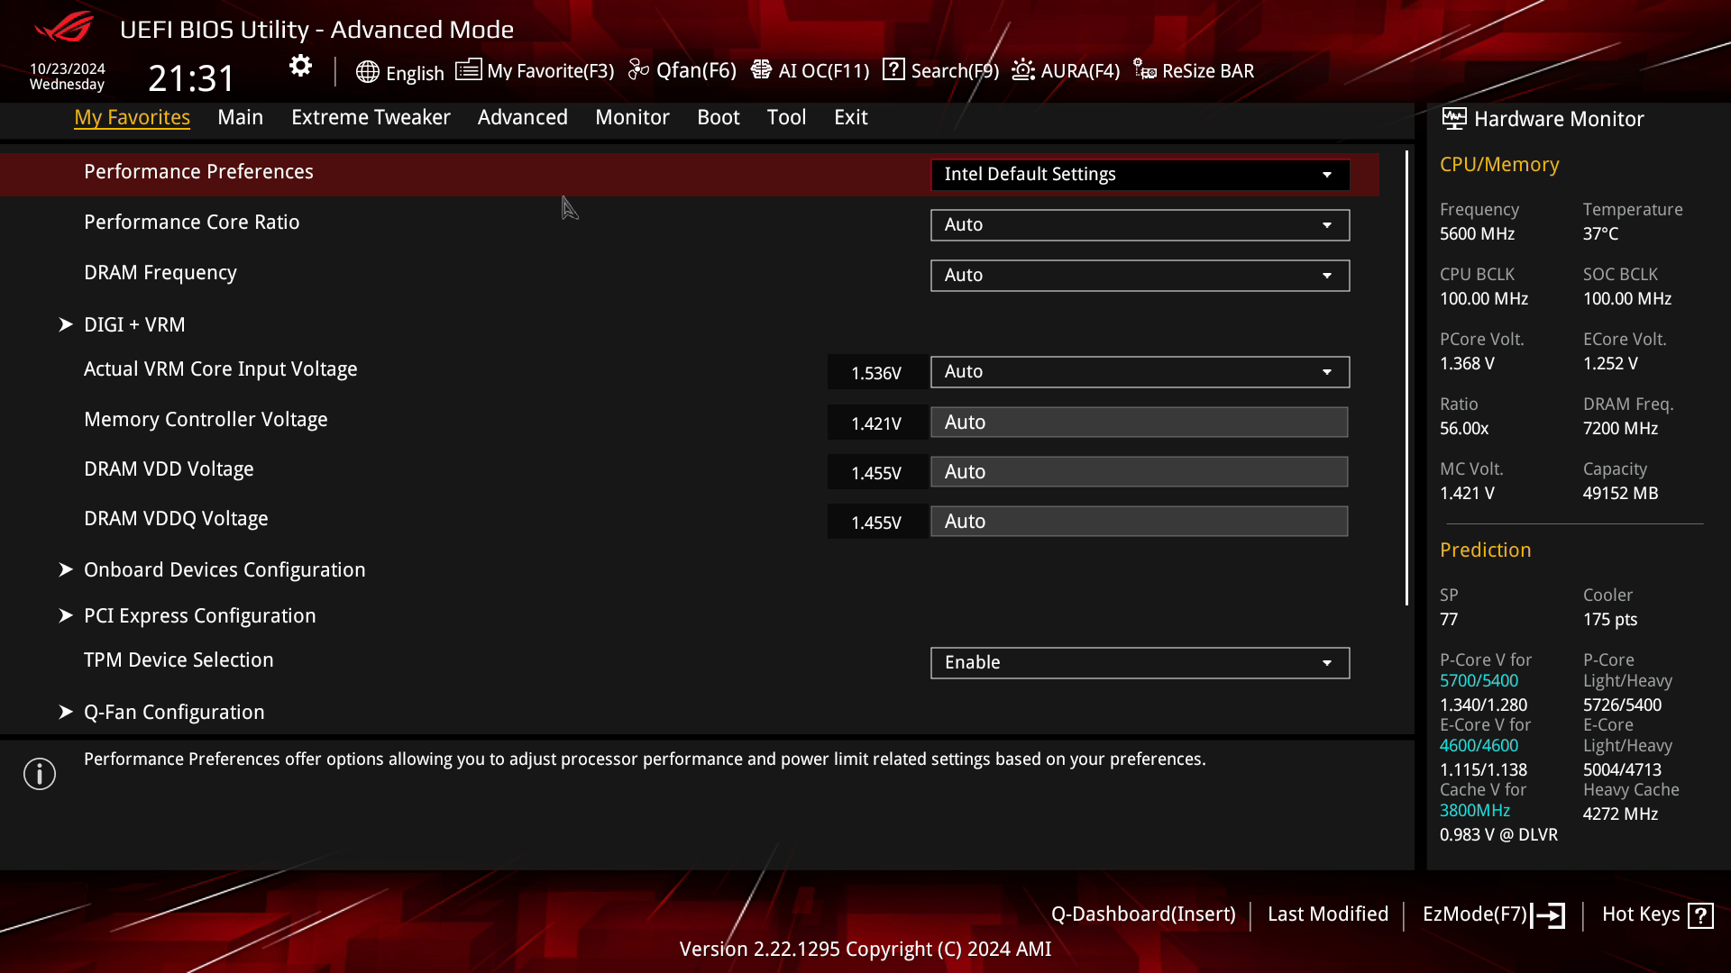Click DRAM VDD Voltage Auto field
Image resolution: width=1731 pixels, height=973 pixels.
pos(1139,471)
